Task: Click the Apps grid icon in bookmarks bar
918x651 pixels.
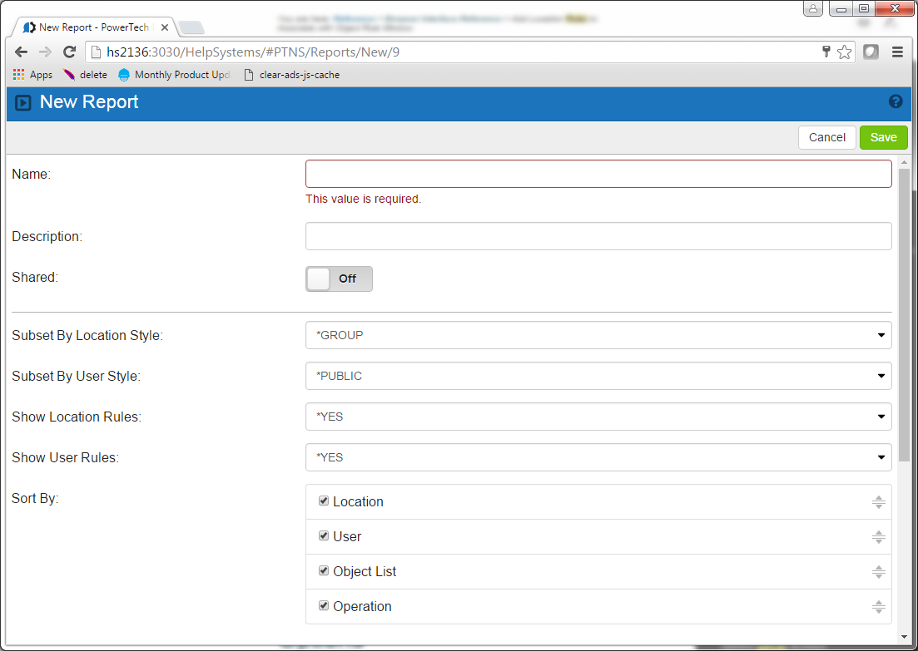Action: pos(19,75)
